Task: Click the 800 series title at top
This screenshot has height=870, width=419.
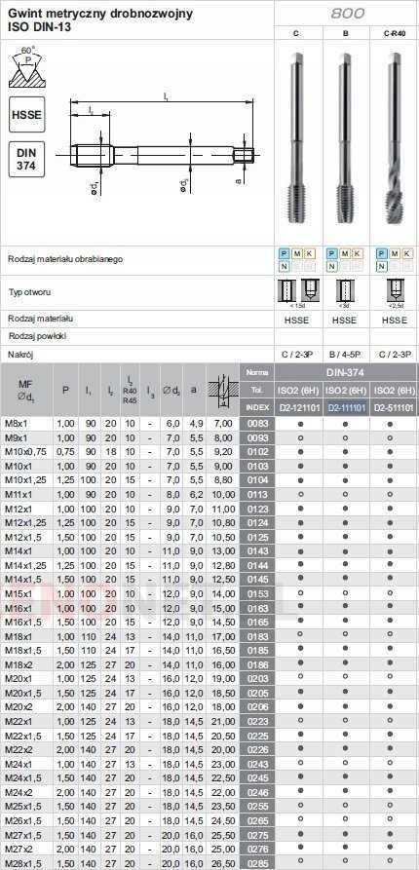Action: click(348, 14)
